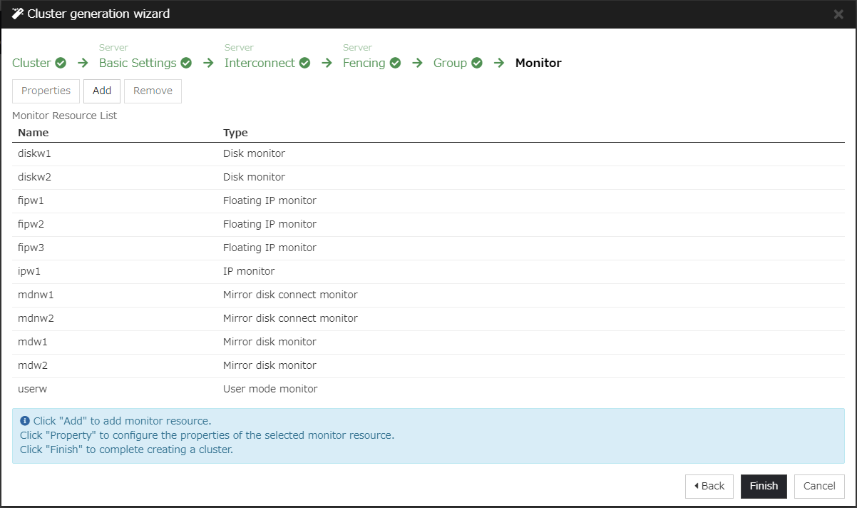Click the arrow between Group and Monitor

[499, 63]
